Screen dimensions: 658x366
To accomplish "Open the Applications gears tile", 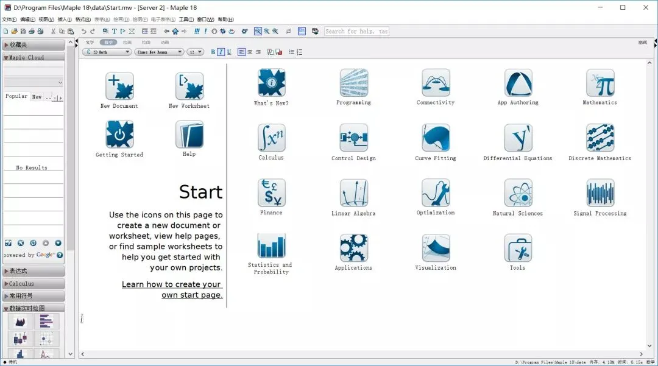I will (354, 248).
